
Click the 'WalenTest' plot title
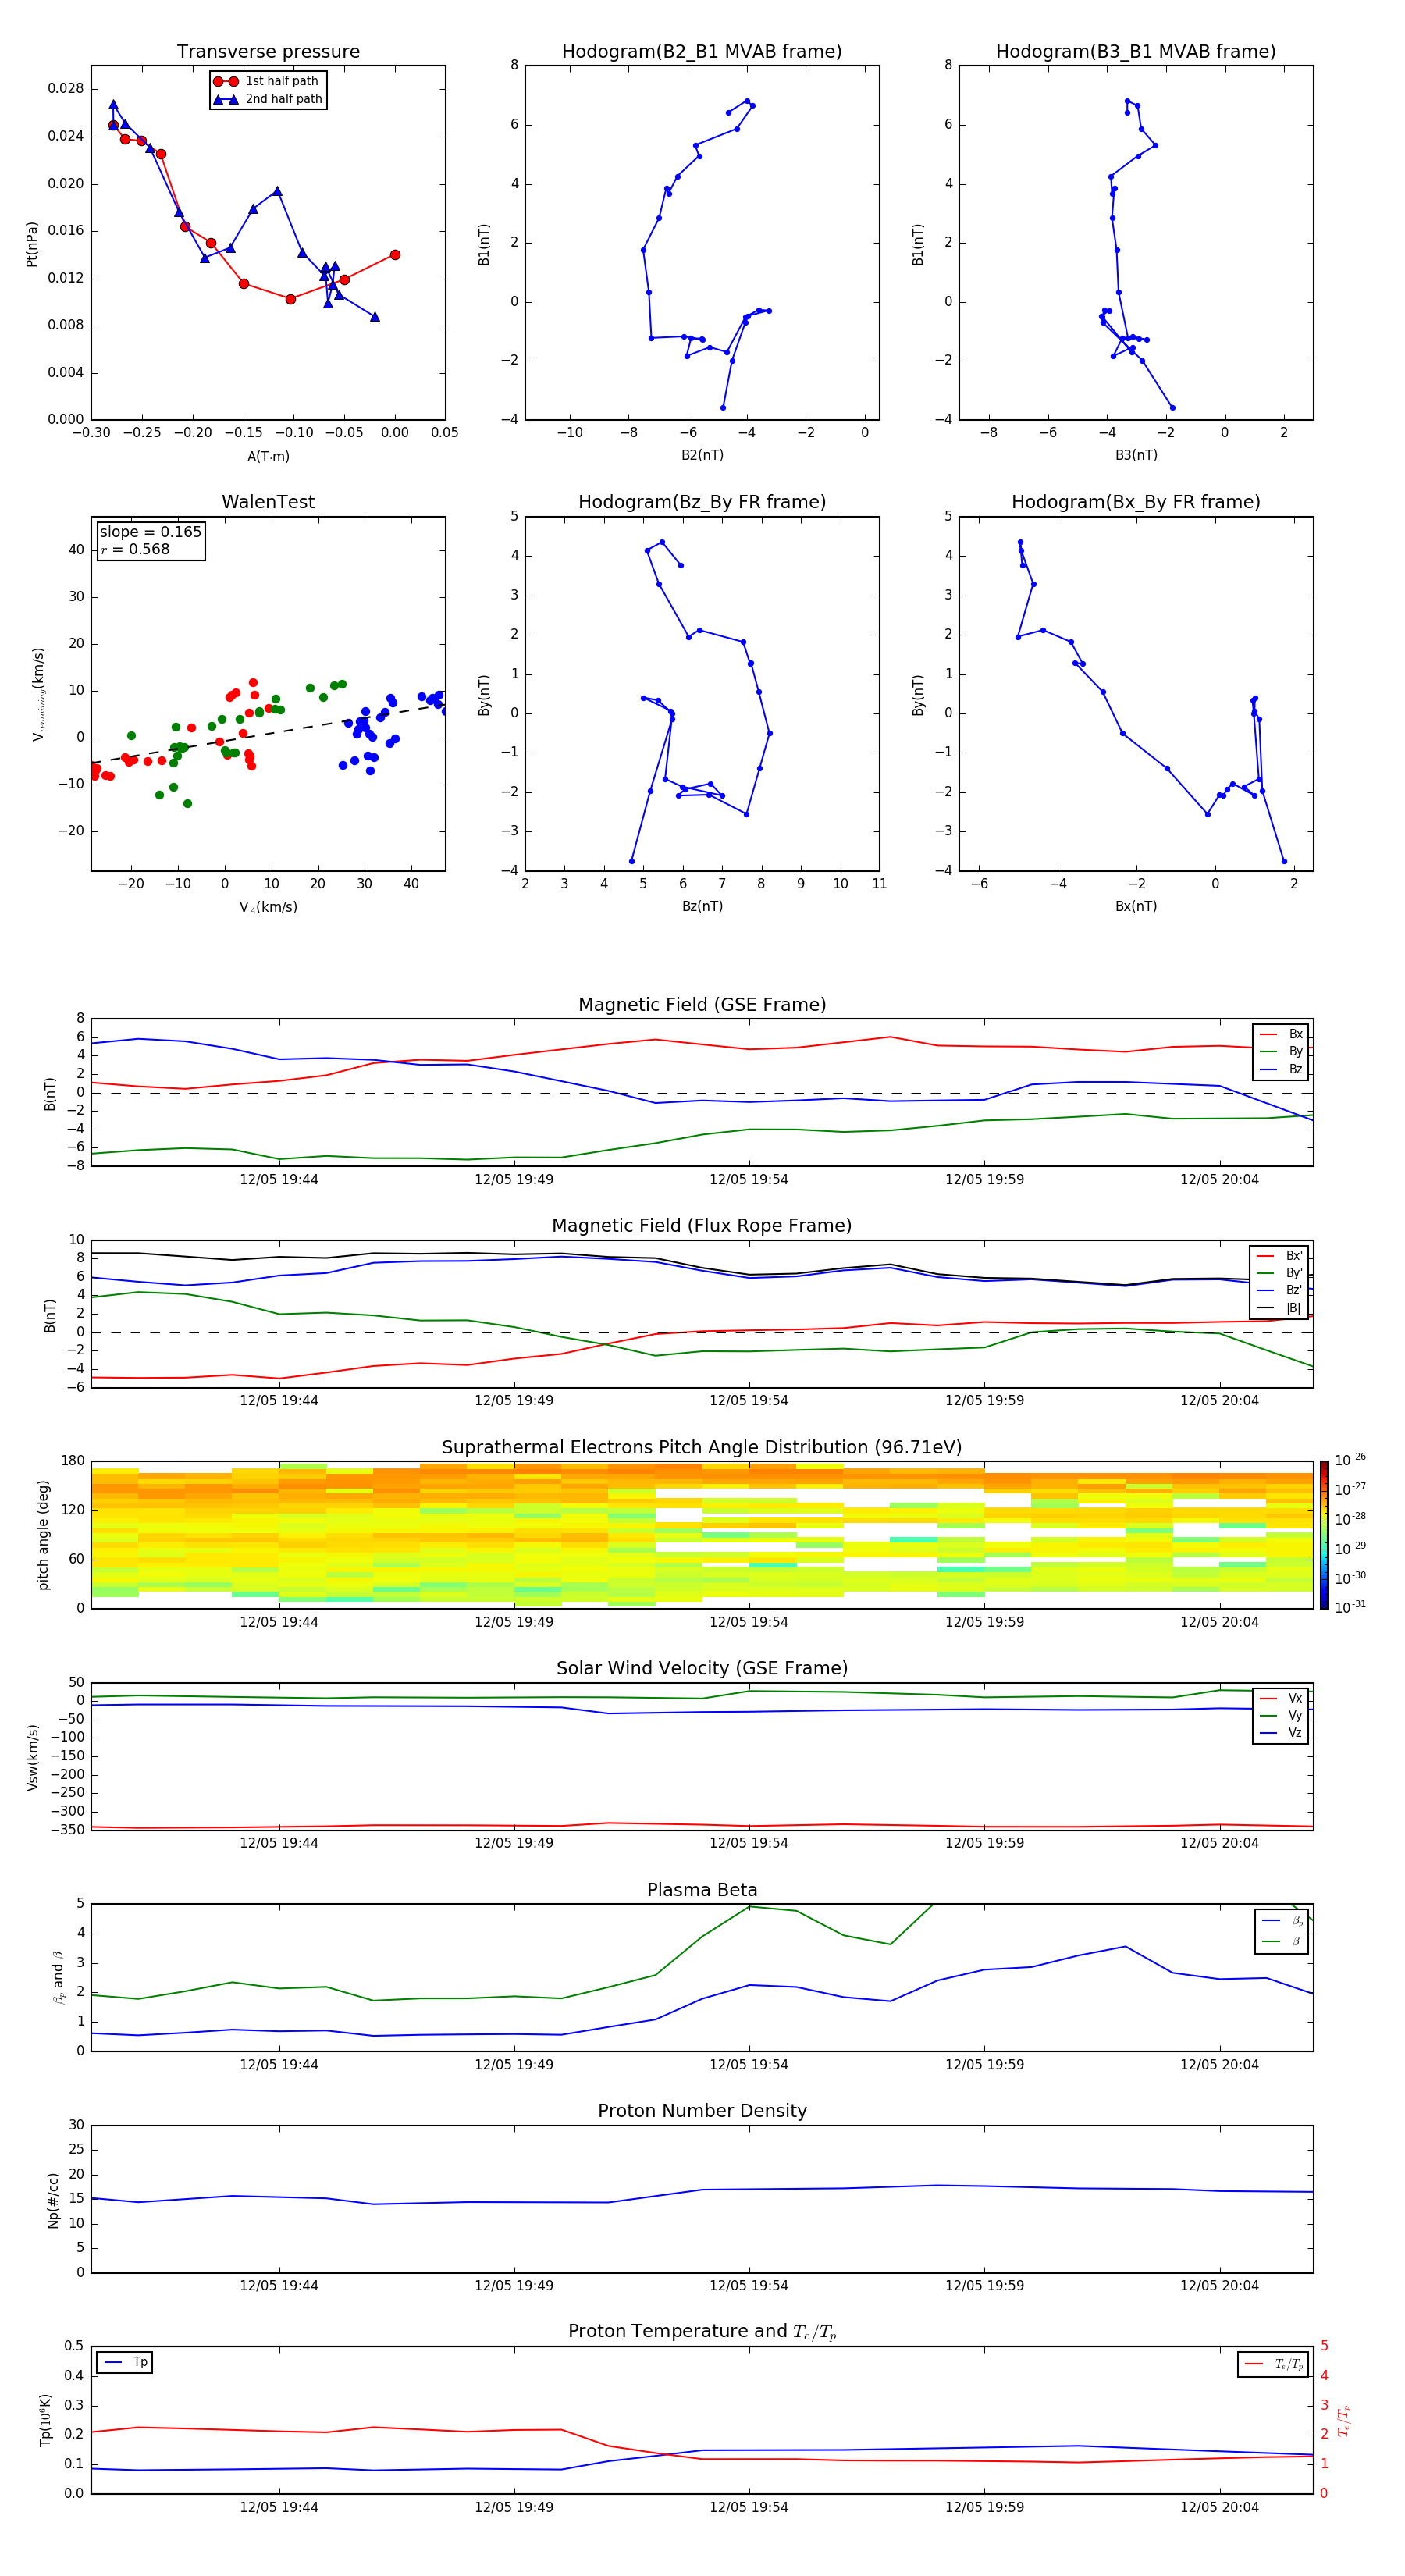click(x=268, y=502)
